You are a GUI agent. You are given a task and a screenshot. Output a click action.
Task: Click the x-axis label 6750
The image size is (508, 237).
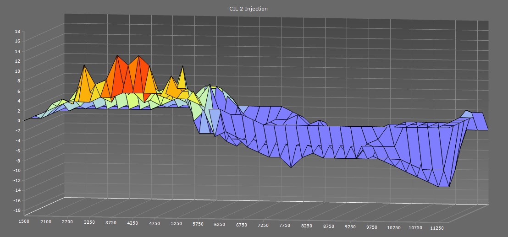coord(241,225)
